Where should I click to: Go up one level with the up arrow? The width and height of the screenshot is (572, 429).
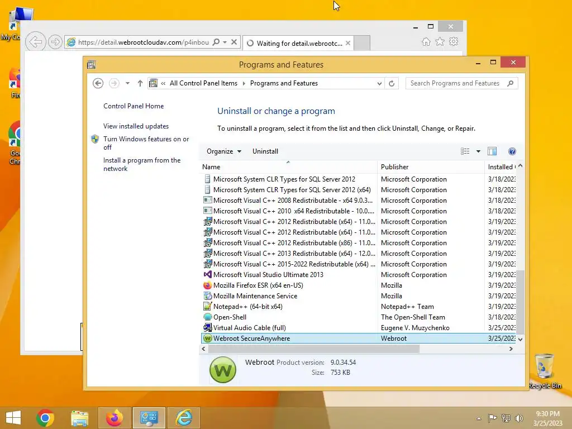[140, 83]
